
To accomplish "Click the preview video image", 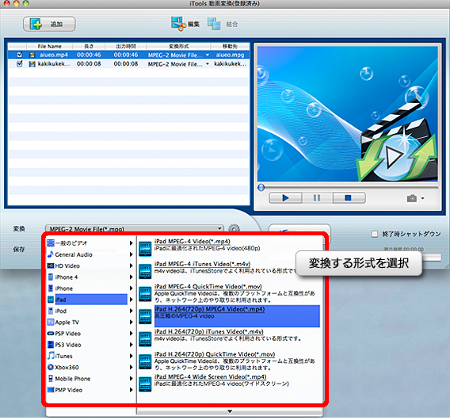I will coord(348,114).
